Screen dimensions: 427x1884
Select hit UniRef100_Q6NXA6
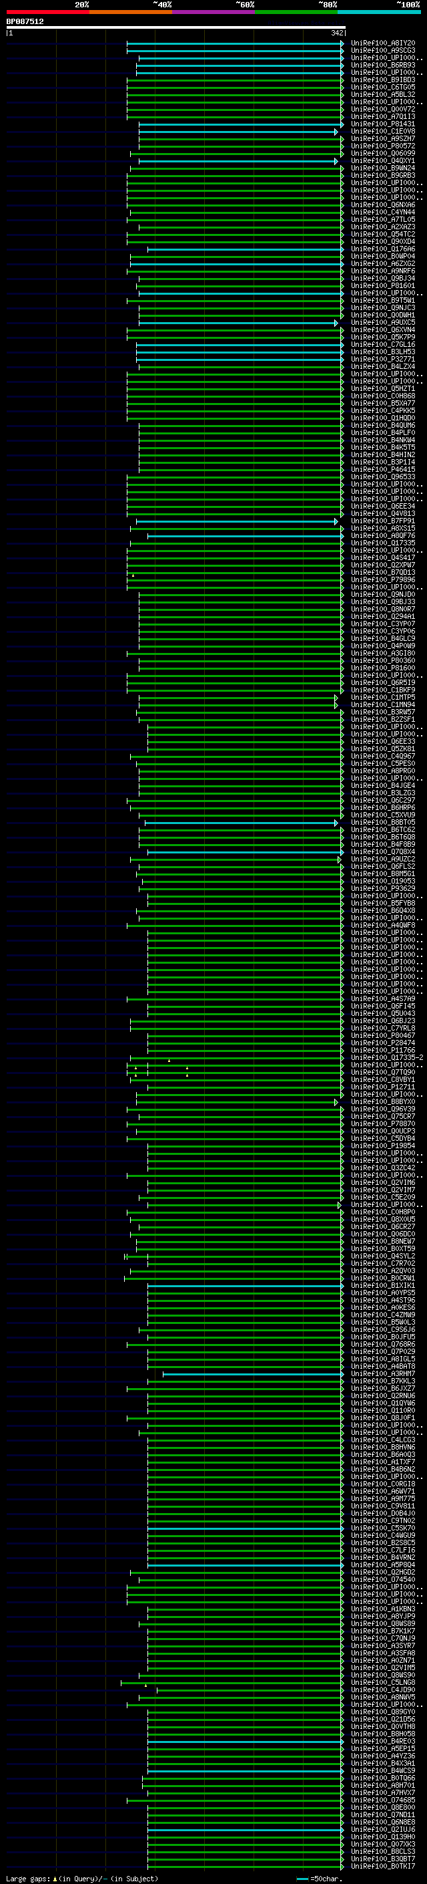[x=383, y=205]
